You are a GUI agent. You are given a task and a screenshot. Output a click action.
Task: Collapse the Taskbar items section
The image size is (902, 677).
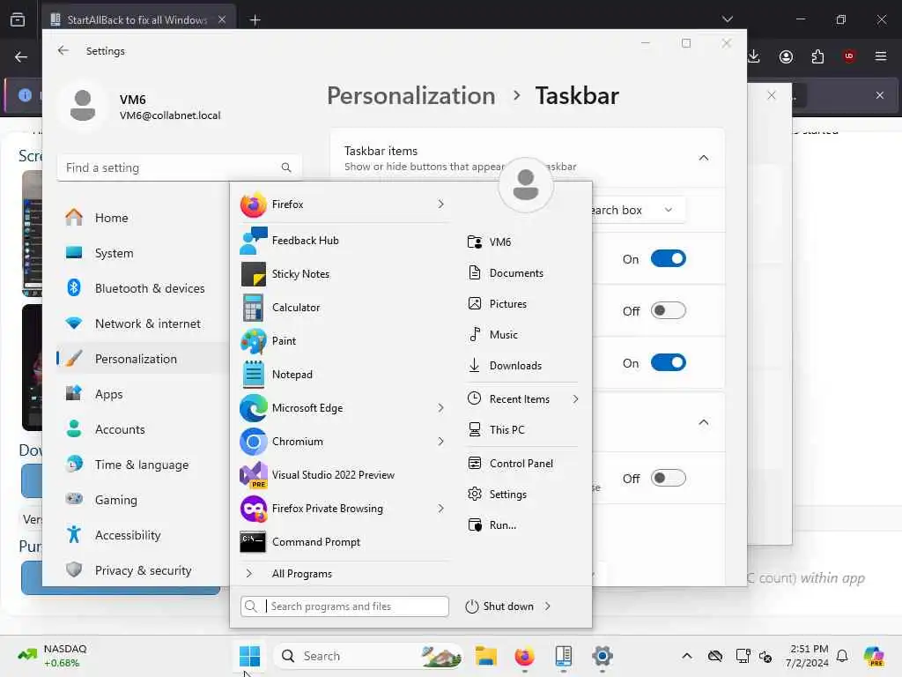[x=704, y=158]
